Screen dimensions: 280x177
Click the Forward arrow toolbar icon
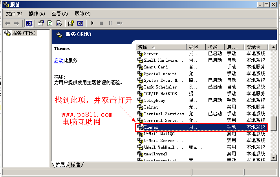[x=16, y=23]
